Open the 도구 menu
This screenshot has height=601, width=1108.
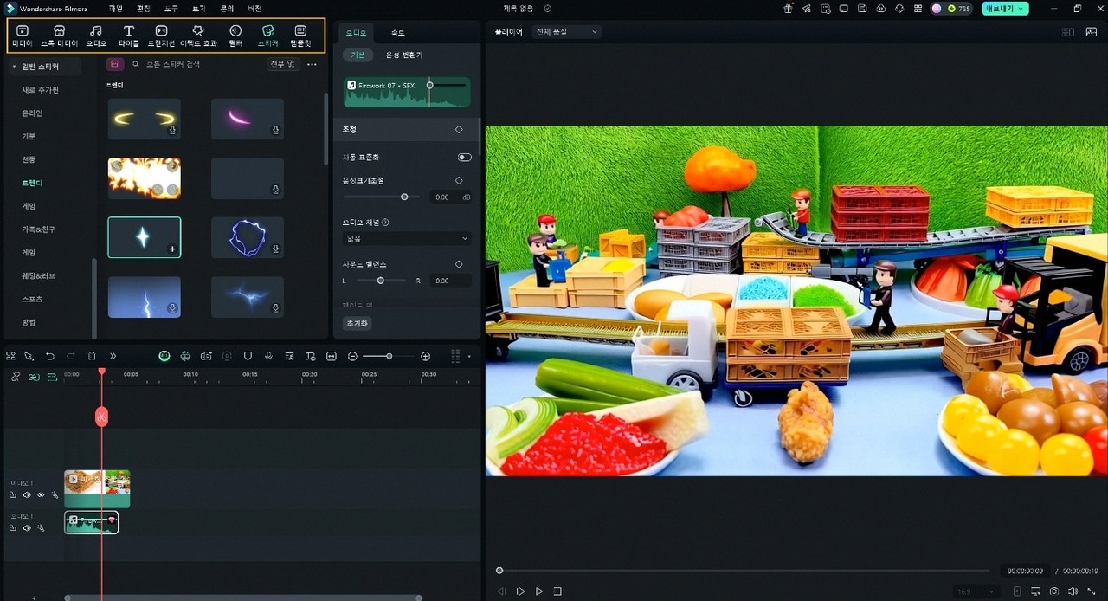[171, 9]
